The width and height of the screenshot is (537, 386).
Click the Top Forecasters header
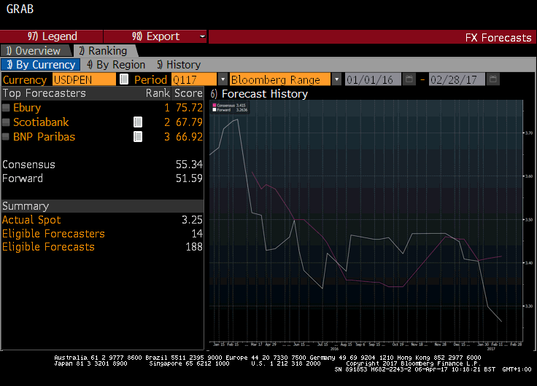tap(45, 93)
